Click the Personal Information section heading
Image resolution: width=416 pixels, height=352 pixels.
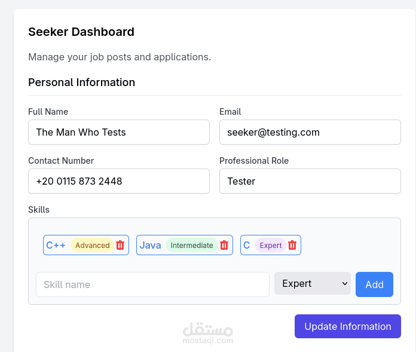point(81,82)
